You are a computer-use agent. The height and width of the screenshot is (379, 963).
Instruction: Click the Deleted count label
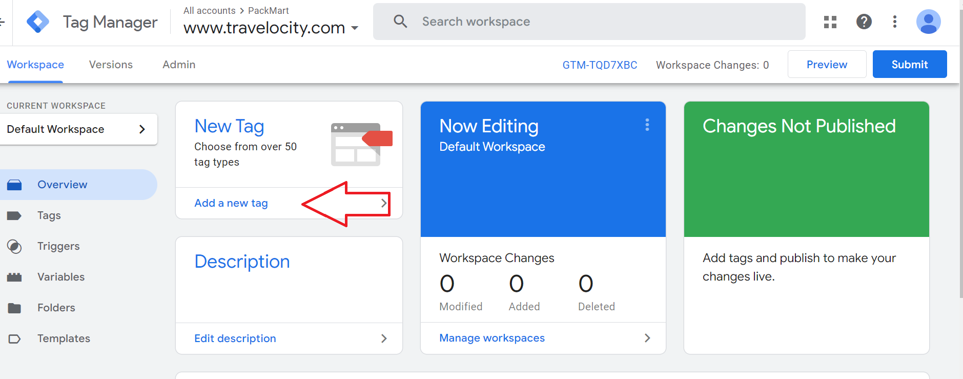597,307
